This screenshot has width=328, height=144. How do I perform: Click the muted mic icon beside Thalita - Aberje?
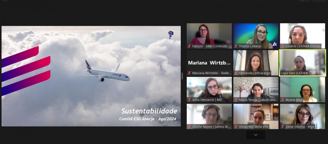tap(236, 46)
